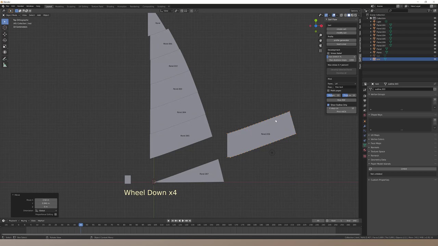Image resolution: width=438 pixels, height=246 pixels.
Task: Open the Output properties tab icon
Action: pos(365,100)
